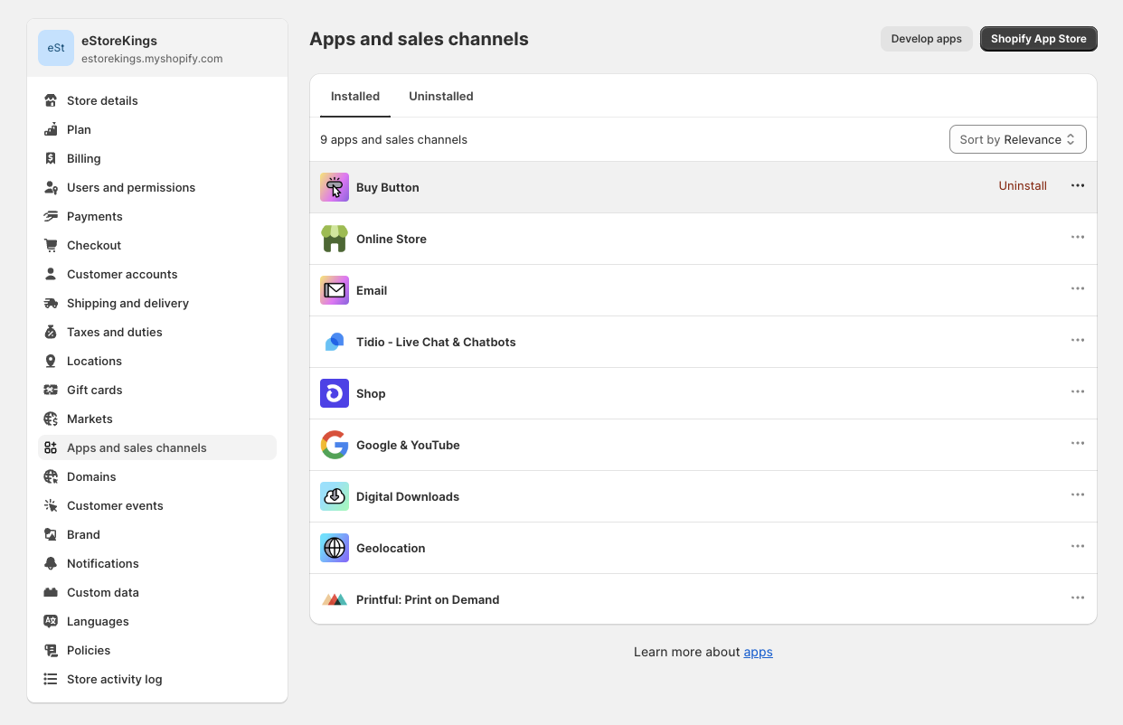The height and width of the screenshot is (725, 1123).
Task: Open the Digital Downloads app icon
Action: (334, 495)
